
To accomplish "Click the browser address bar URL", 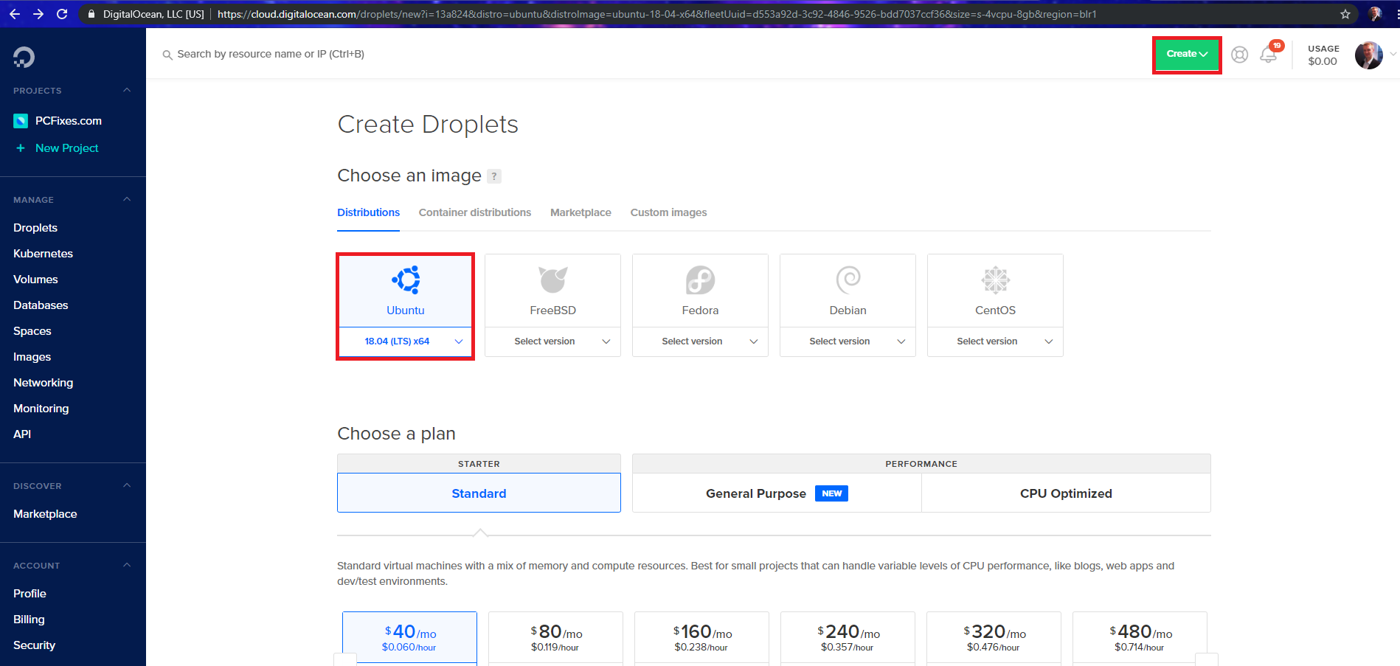I will tap(656, 14).
